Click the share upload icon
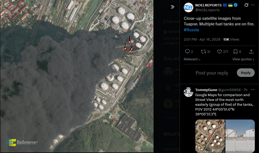Image resolution: width=259 pixels, height=153 pixels. 251,52
